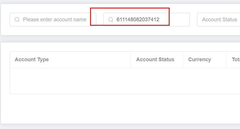Click the empty cell below Account Status header
Image resolution: width=240 pixels, height=129 pixels.
coord(157,81)
